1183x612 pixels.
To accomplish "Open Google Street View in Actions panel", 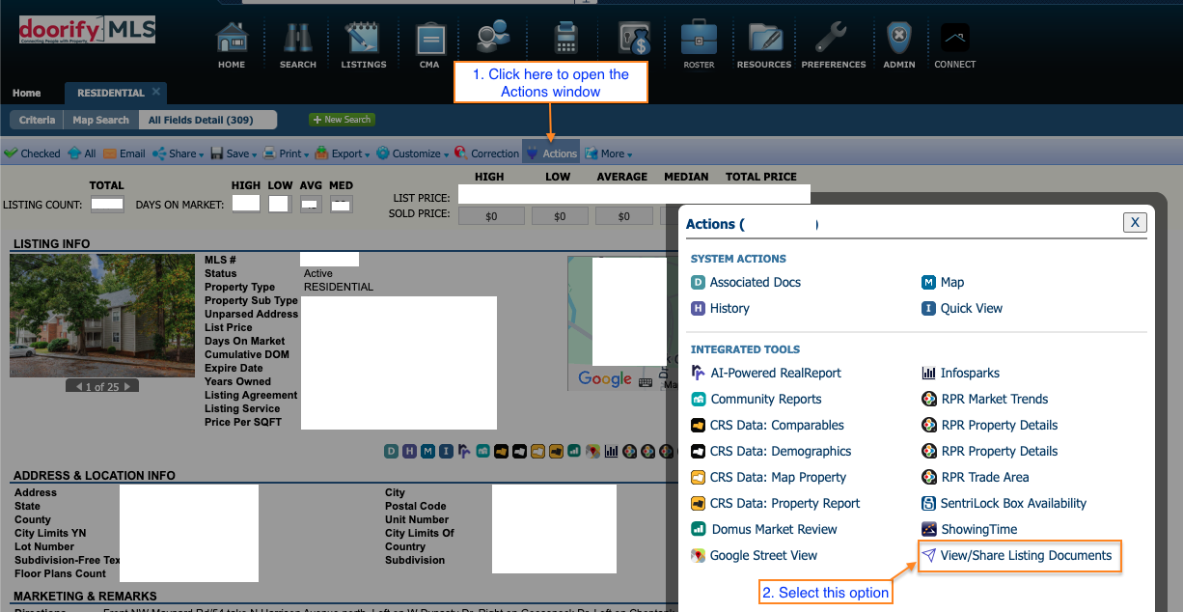I will (x=755, y=555).
